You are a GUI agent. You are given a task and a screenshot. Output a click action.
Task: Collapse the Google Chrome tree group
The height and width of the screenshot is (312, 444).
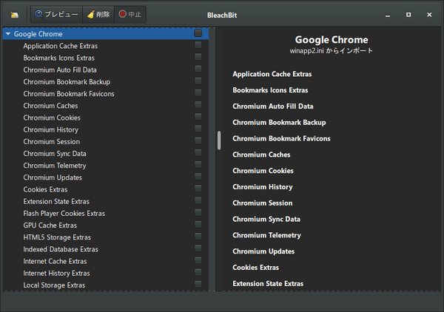[x=8, y=34]
